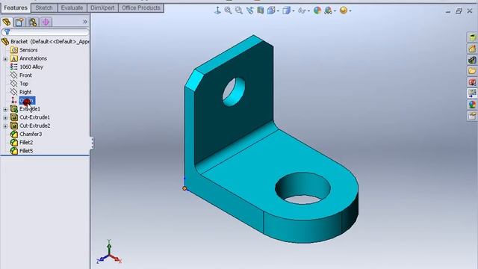The width and height of the screenshot is (478, 269).
Task: Select the Fillet5 feature
Action: (x=22, y=151)
